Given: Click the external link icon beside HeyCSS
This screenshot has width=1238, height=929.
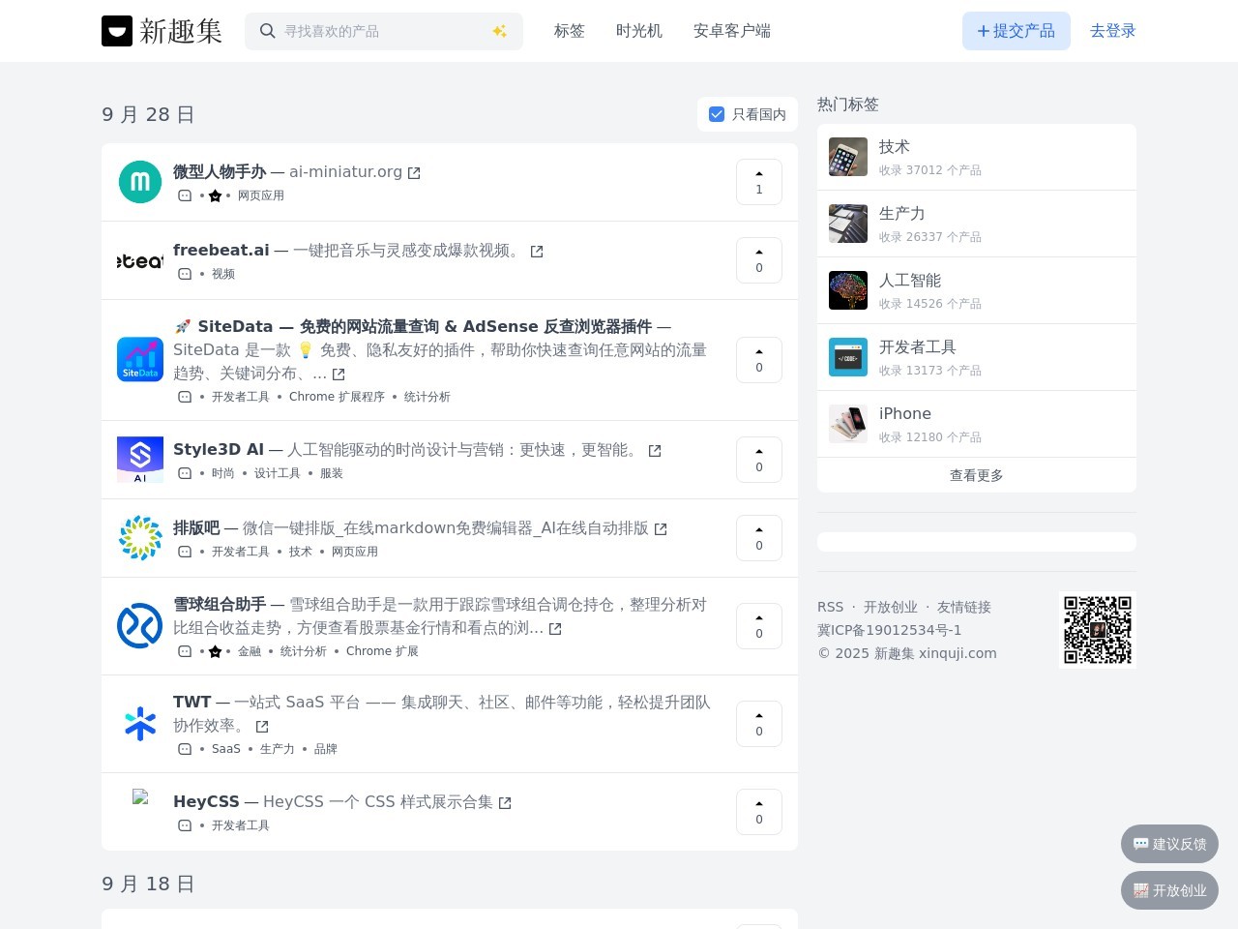Looking at the screenshot, I should [x=505, y=803].
